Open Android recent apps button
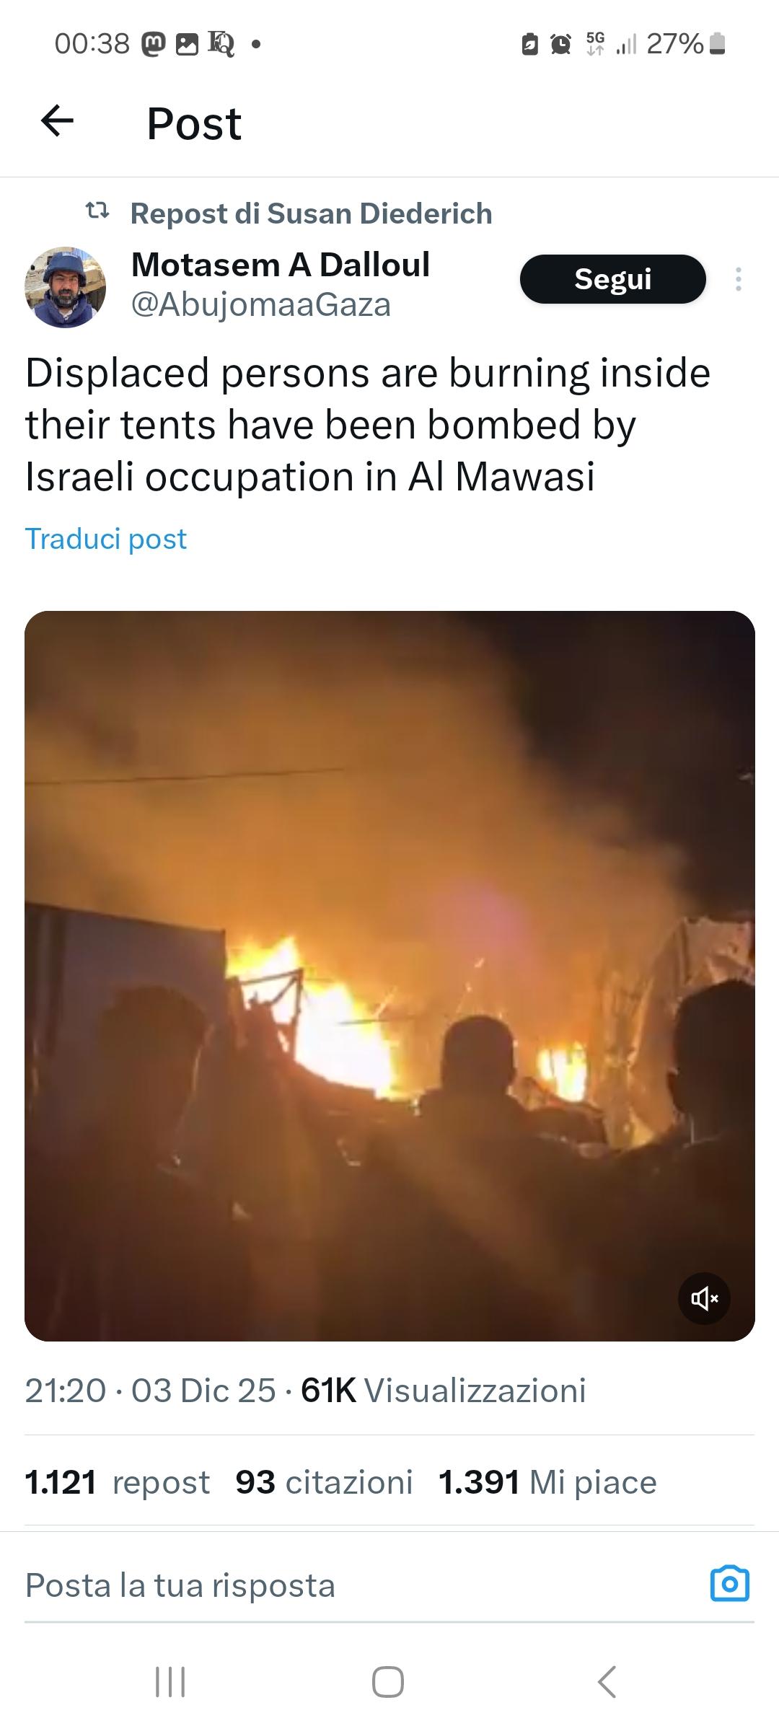Screen dimensions: 779x1731 click(171, 1682)
